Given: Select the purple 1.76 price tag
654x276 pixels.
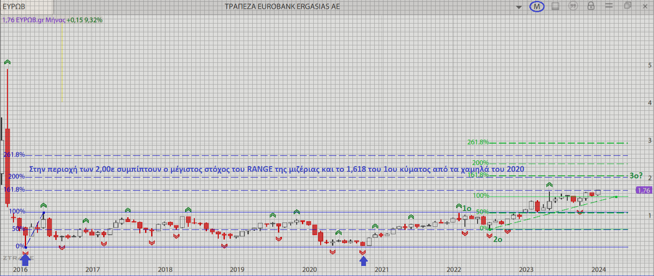Looking at the screenshot, I should pos(643,190).
